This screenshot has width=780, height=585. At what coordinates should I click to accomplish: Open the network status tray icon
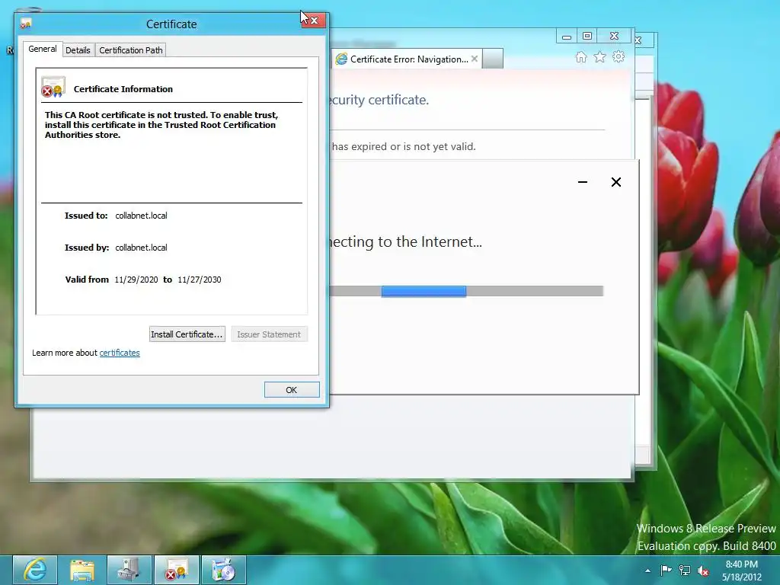point(685,571)
